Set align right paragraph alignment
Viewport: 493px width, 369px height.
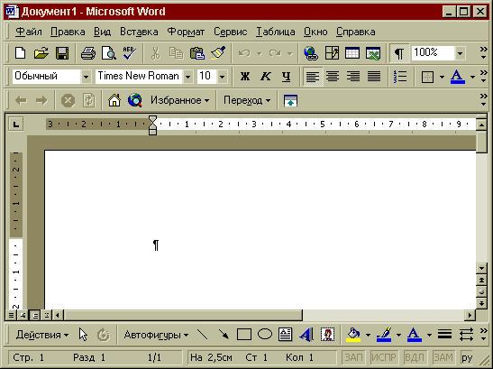[353, 76]
